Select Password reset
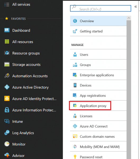The image size is (140, 159). [98, 156]
